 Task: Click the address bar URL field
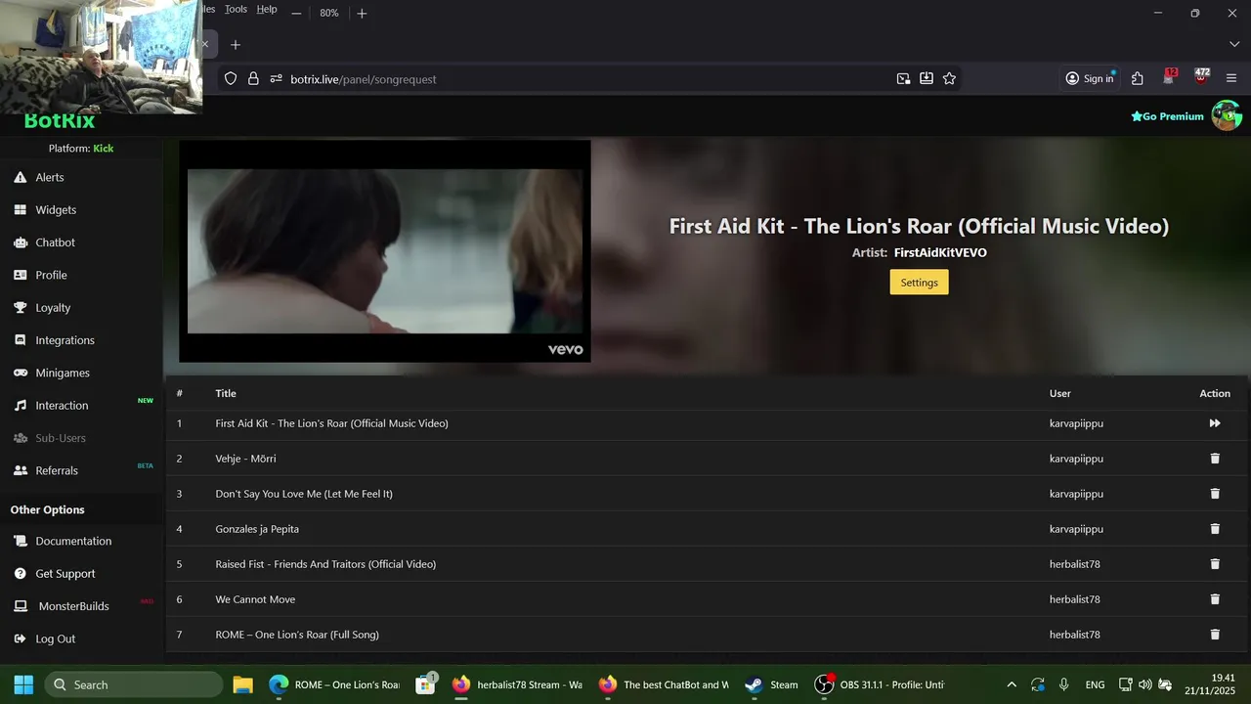(586, 79)
